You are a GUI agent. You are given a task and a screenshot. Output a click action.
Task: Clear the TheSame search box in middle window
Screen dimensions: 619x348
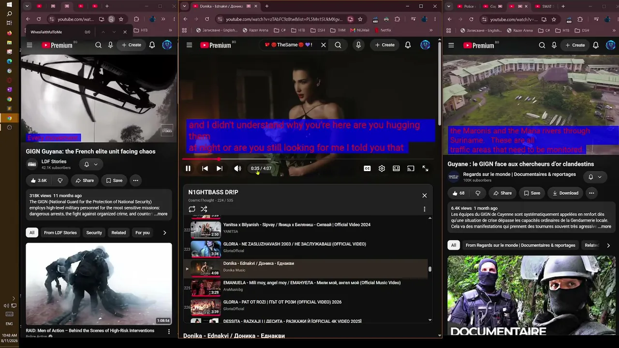(324, 45)
